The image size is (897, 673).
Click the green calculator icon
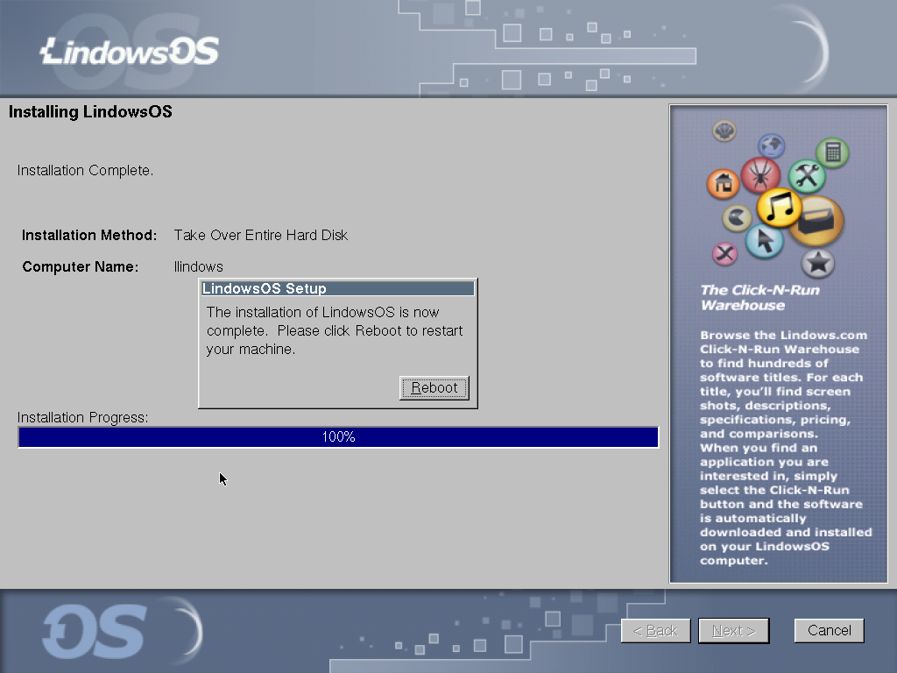point(832,152)
